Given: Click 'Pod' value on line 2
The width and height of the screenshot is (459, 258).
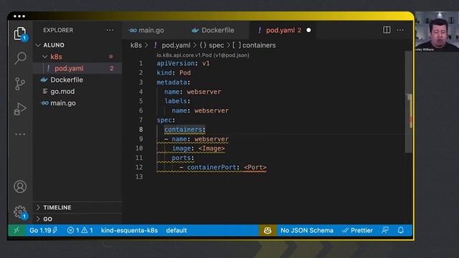Looking at the screenshot, I should [x=185, y=72].
